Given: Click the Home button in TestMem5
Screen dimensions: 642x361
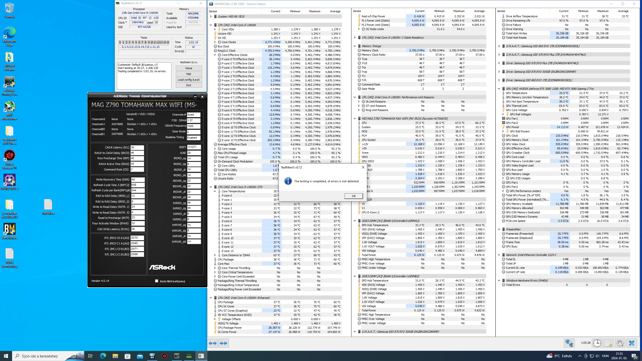Looking at the screenshot, I should 189,68.
